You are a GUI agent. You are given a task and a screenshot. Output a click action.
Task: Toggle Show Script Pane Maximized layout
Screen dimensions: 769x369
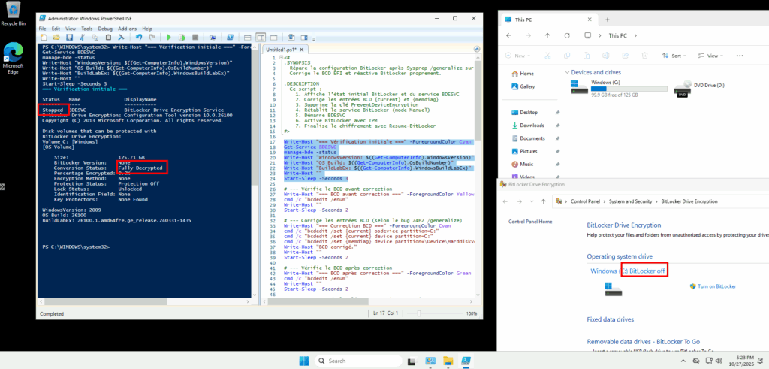273,37
